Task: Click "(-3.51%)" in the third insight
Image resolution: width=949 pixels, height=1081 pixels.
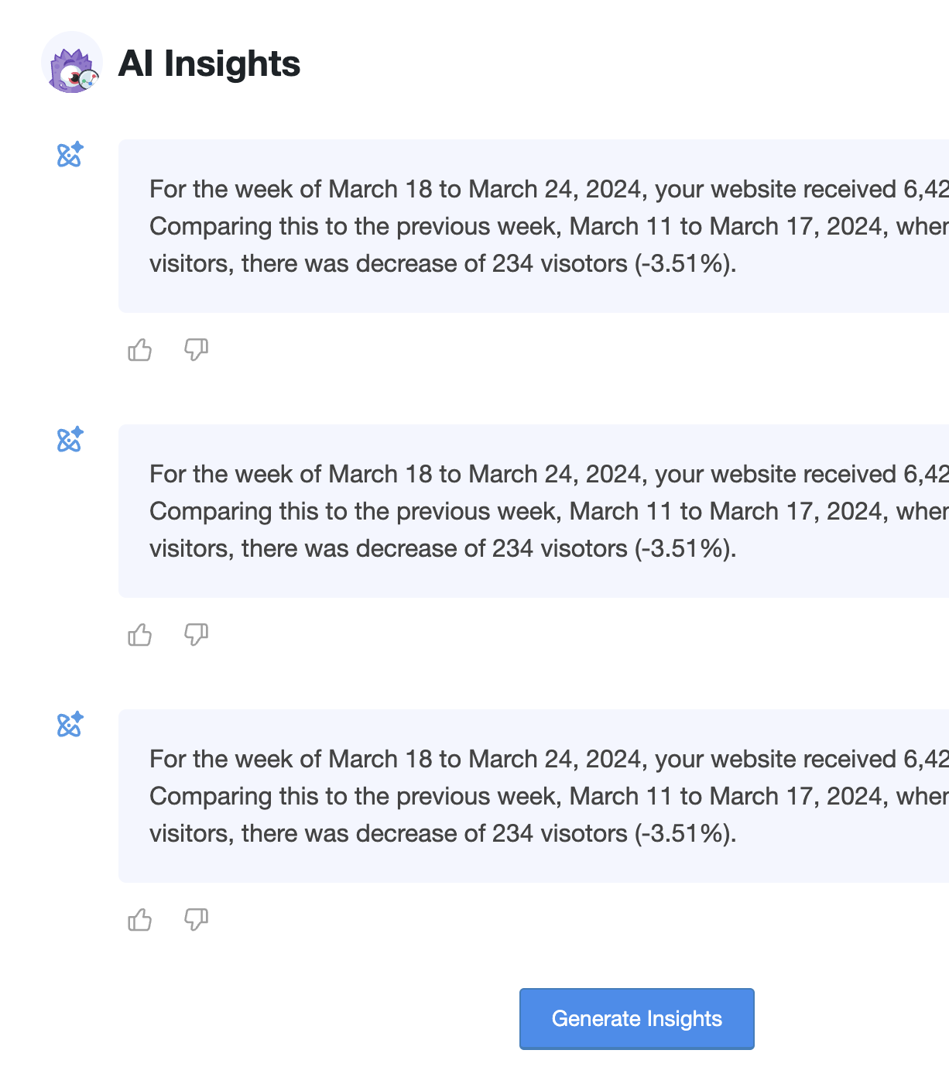Action: tap(685, 834)
